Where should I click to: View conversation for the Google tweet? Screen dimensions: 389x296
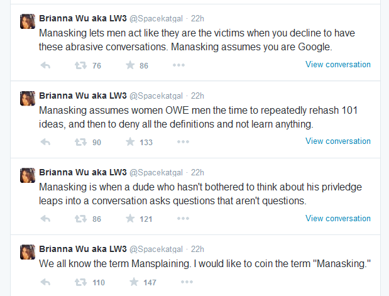tap(338, 65)
